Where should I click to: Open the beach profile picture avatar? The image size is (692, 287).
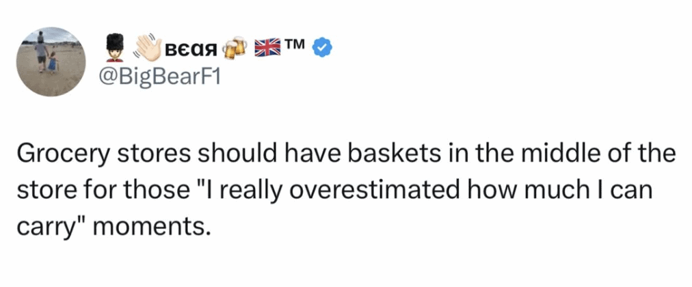[51, 62]
